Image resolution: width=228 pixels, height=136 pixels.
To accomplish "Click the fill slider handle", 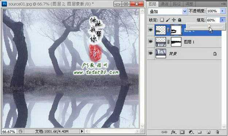I will click(209, 26).
